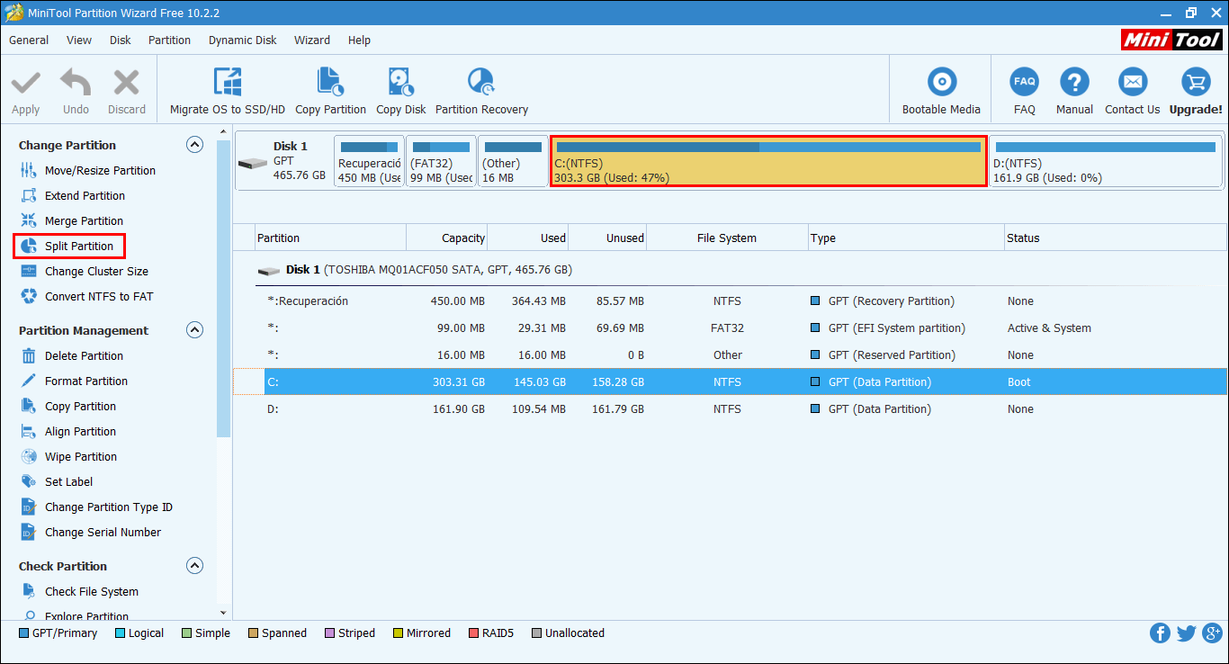Select D:(NTFS) block in disk map
Viewport: 1229px width, 664px height.
(x=1106, y=162)
